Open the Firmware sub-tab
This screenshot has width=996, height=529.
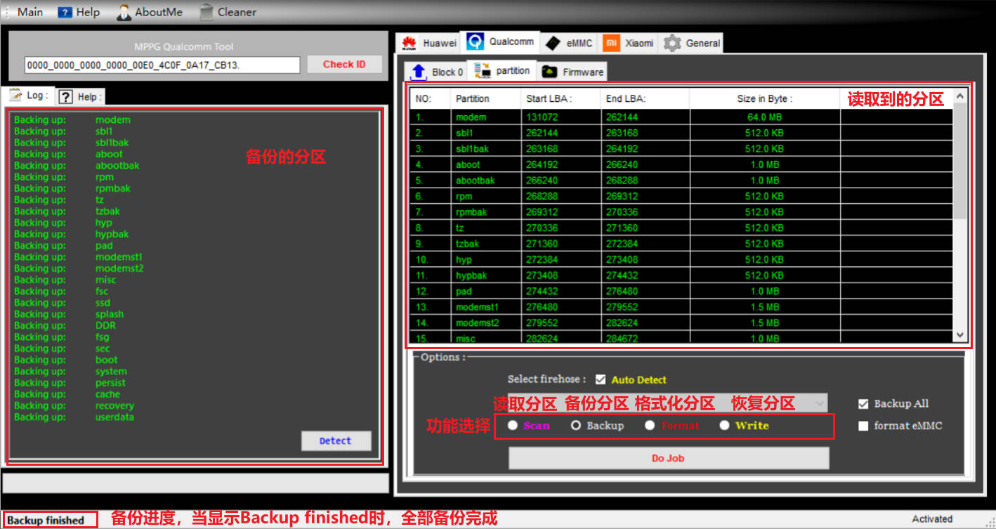pyautogui.click(x=573, y=72)
